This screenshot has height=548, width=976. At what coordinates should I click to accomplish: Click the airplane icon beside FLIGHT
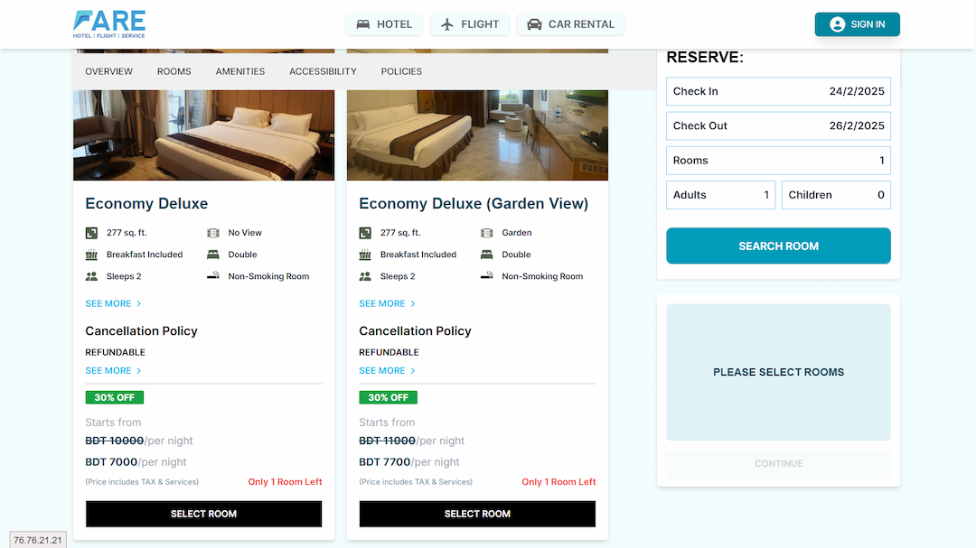[447, 24]
